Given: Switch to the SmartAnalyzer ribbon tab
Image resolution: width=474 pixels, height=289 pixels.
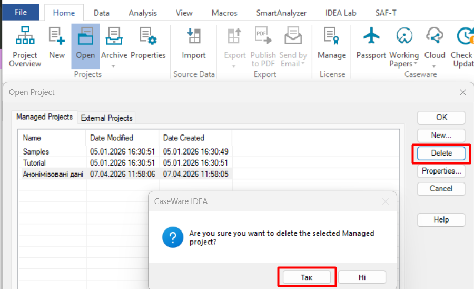Looking at the screenshot, I should (x=281, y=13).
